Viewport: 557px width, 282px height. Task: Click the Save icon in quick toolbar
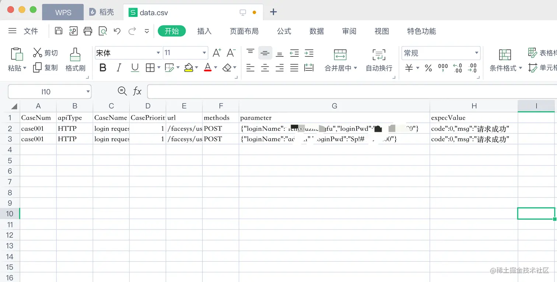[x=59, y=31]
